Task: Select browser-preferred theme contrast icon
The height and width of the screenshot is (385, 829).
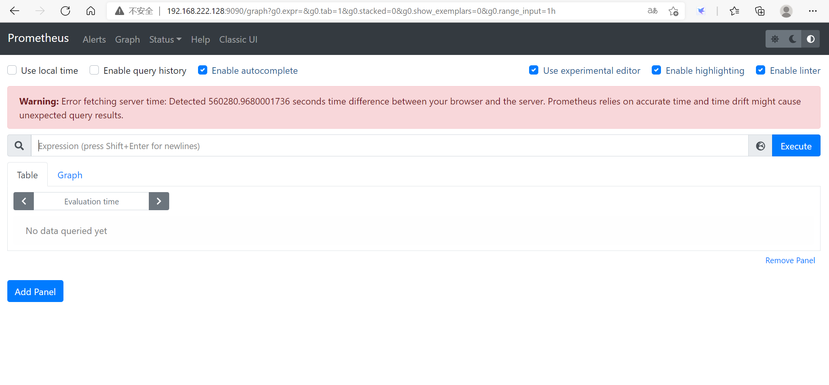Action: click(x=811, y=39)
